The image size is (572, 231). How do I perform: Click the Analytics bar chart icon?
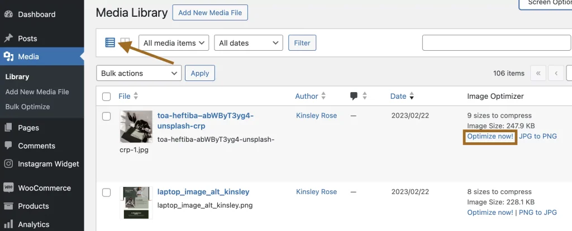coord(8,224)
